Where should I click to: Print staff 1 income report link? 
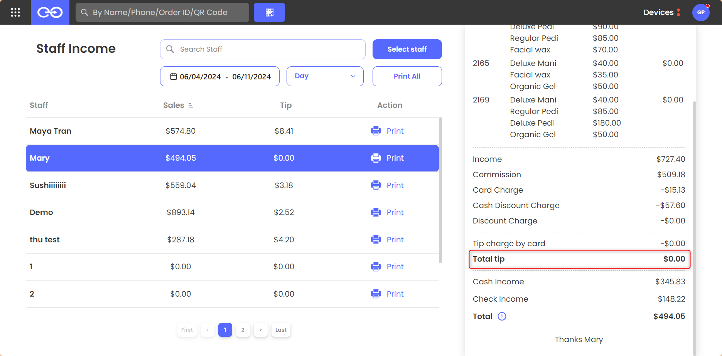[x=395, y=267]
